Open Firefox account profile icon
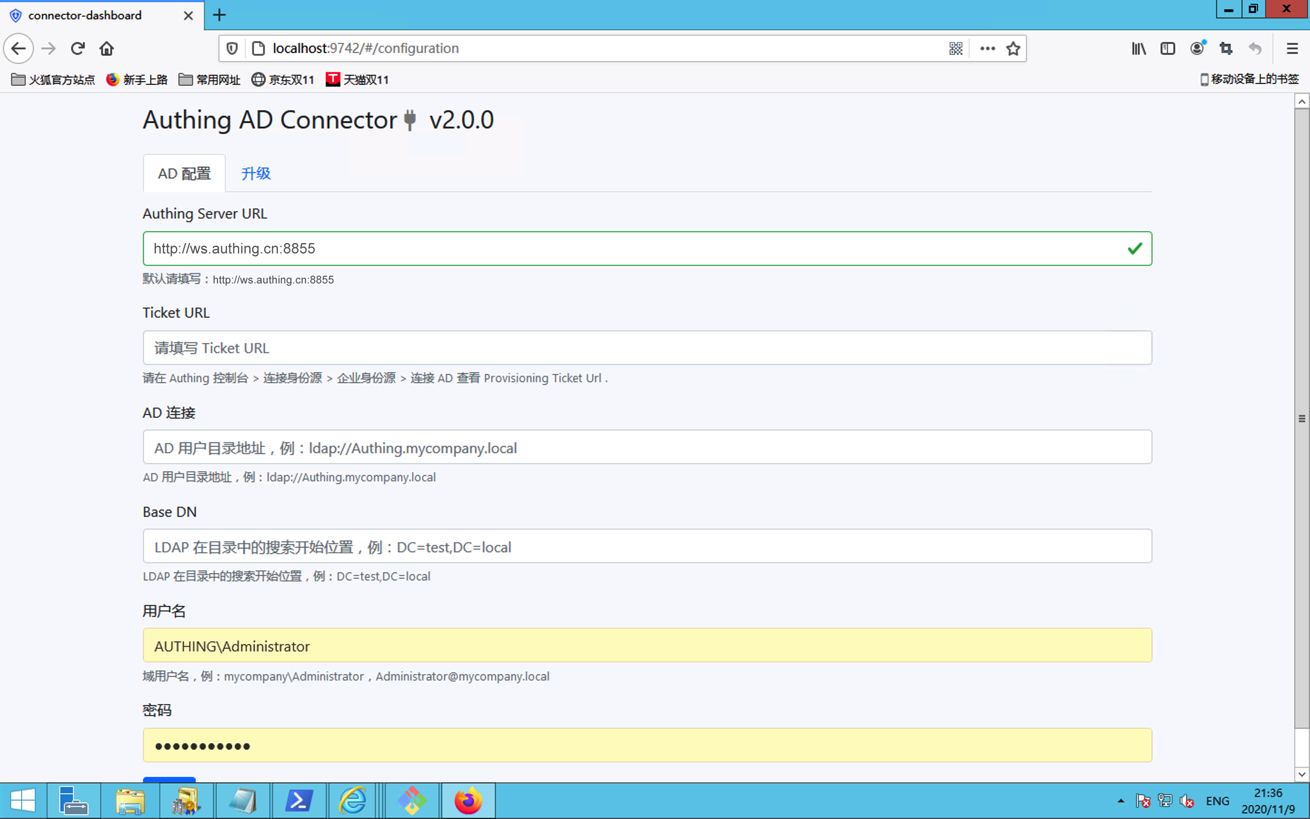This screenshot has height=819, width=1310. coord(1197,49)
